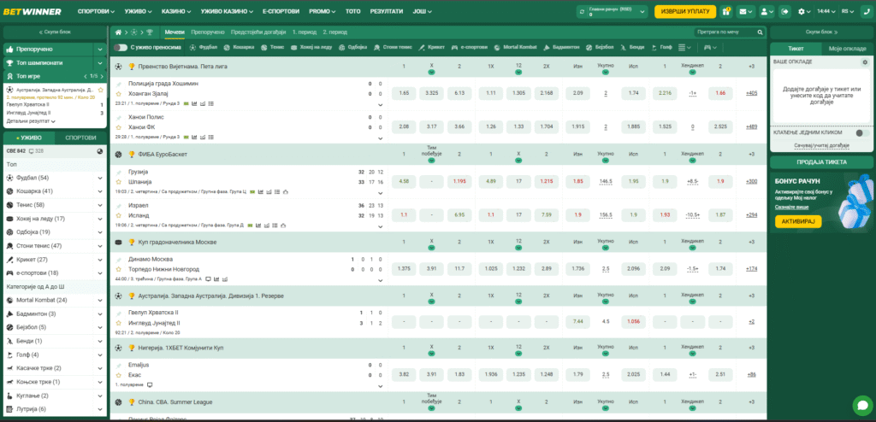Expand Детаљни резултат in Top games card
This screenshot has height=422, width=876.
pos(32,120)
